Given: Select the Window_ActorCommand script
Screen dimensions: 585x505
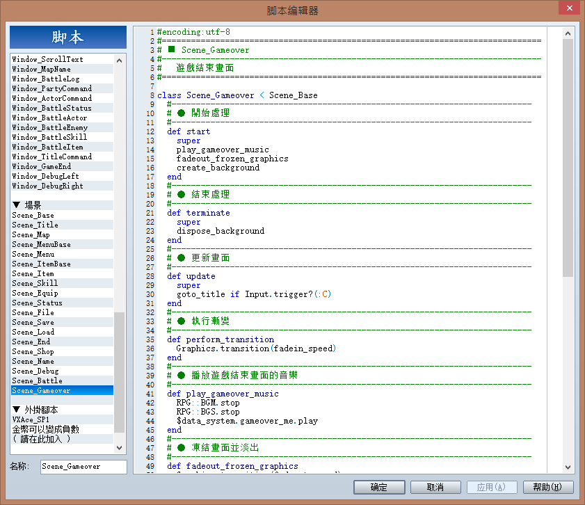Looking at the screenshot, I should [x=63, y=98].
